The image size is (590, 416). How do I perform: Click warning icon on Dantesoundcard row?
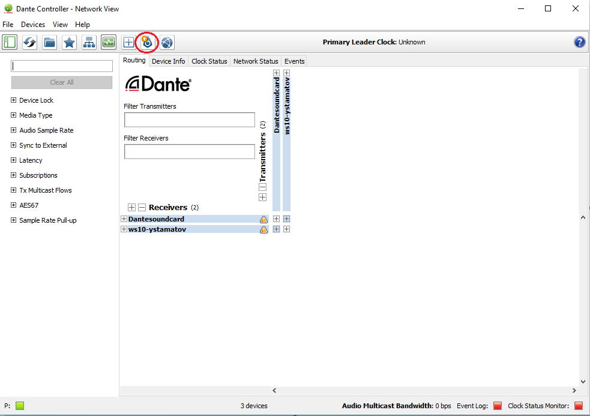(263, 219)
